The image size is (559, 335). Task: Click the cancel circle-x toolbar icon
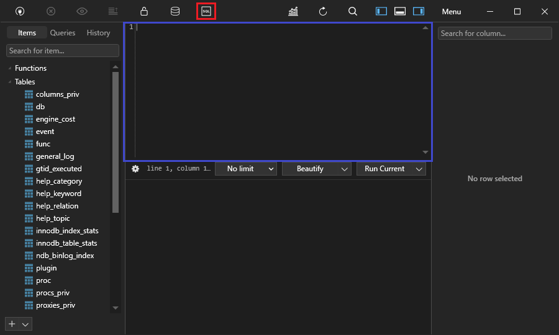(x=51, y=11)
